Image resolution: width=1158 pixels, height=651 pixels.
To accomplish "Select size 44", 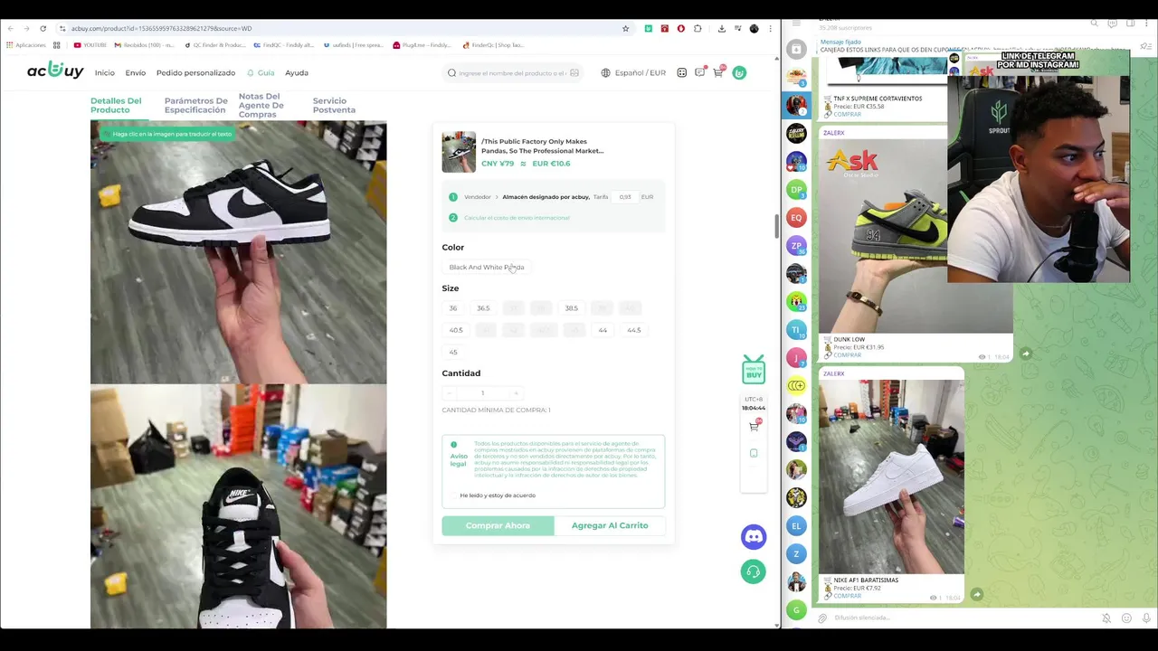I will click(603, 330).
